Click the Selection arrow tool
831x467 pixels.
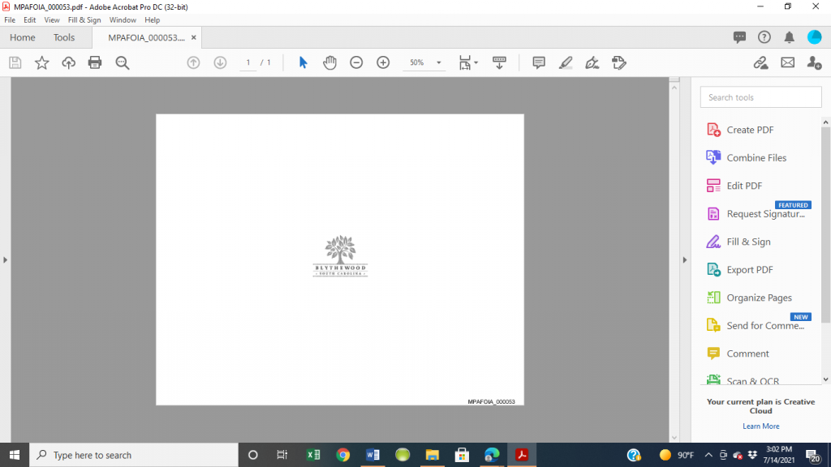pos(303,62)
